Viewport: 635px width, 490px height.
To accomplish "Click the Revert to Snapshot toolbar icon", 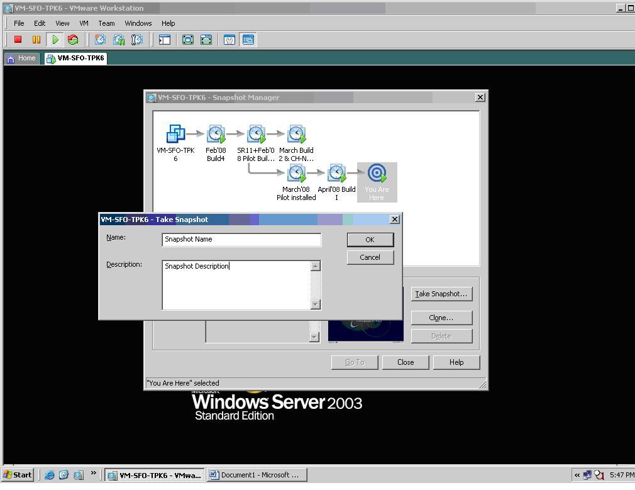I will tap(119, 40).
